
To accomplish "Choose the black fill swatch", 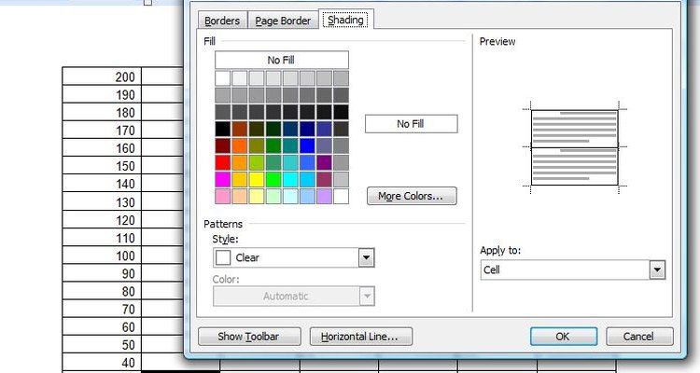I will [x=223, y=129].
